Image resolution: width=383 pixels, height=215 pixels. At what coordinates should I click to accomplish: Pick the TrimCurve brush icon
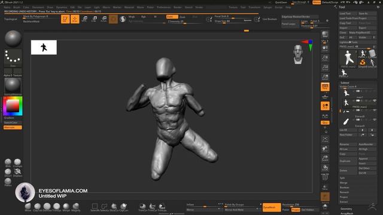(142, 207)
